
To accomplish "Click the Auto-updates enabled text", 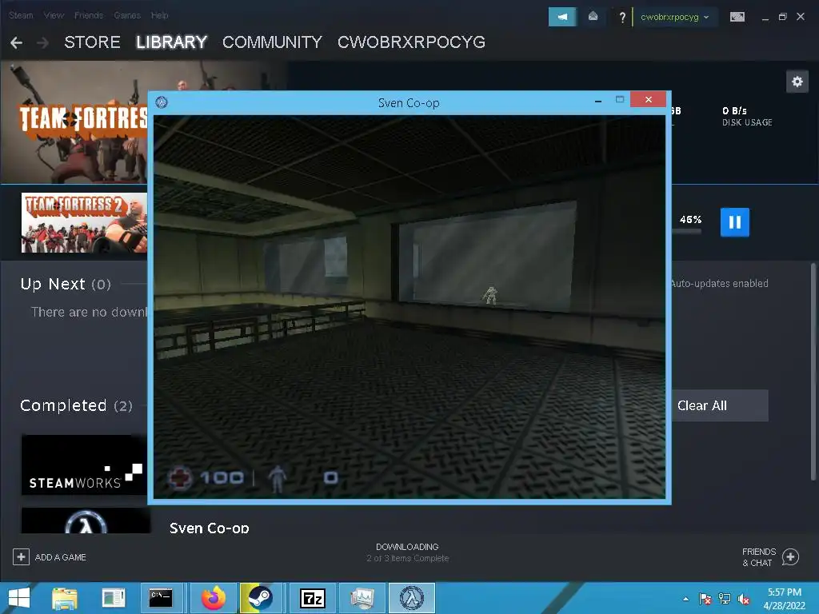I will [720, 284].
